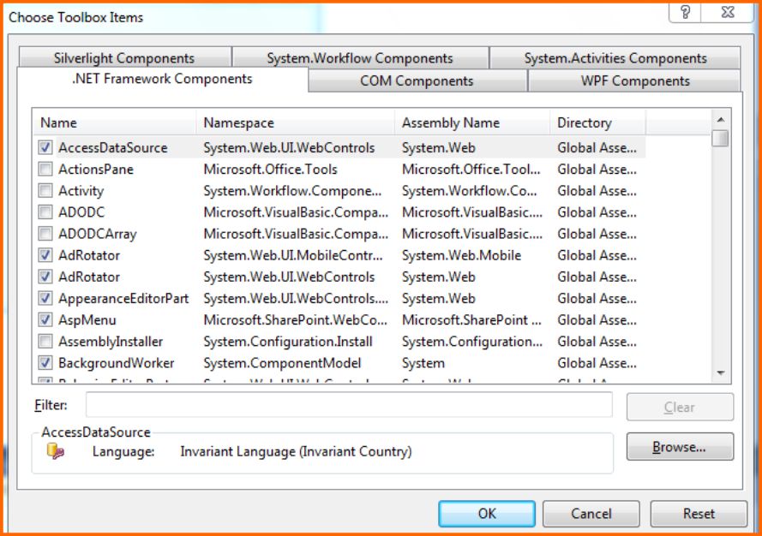Switch to COM Components tab
This screenshot has height=536, width=762.
click(x=417, y=80)
